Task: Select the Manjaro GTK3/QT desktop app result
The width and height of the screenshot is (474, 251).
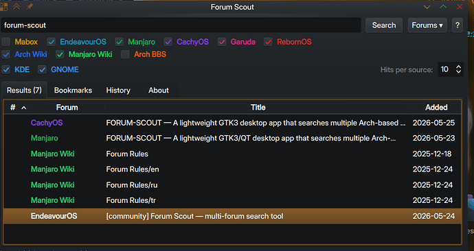Action: click(x=232, y=138)
